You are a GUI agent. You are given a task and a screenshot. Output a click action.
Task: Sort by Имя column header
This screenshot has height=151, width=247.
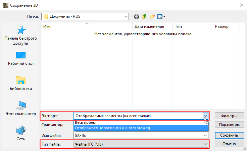(87, 27)
